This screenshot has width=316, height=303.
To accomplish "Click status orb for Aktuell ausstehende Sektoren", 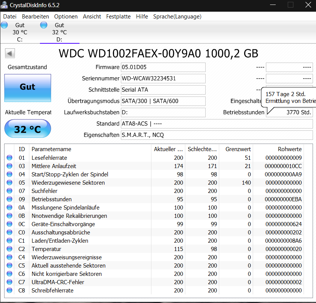I will [9, 265].
